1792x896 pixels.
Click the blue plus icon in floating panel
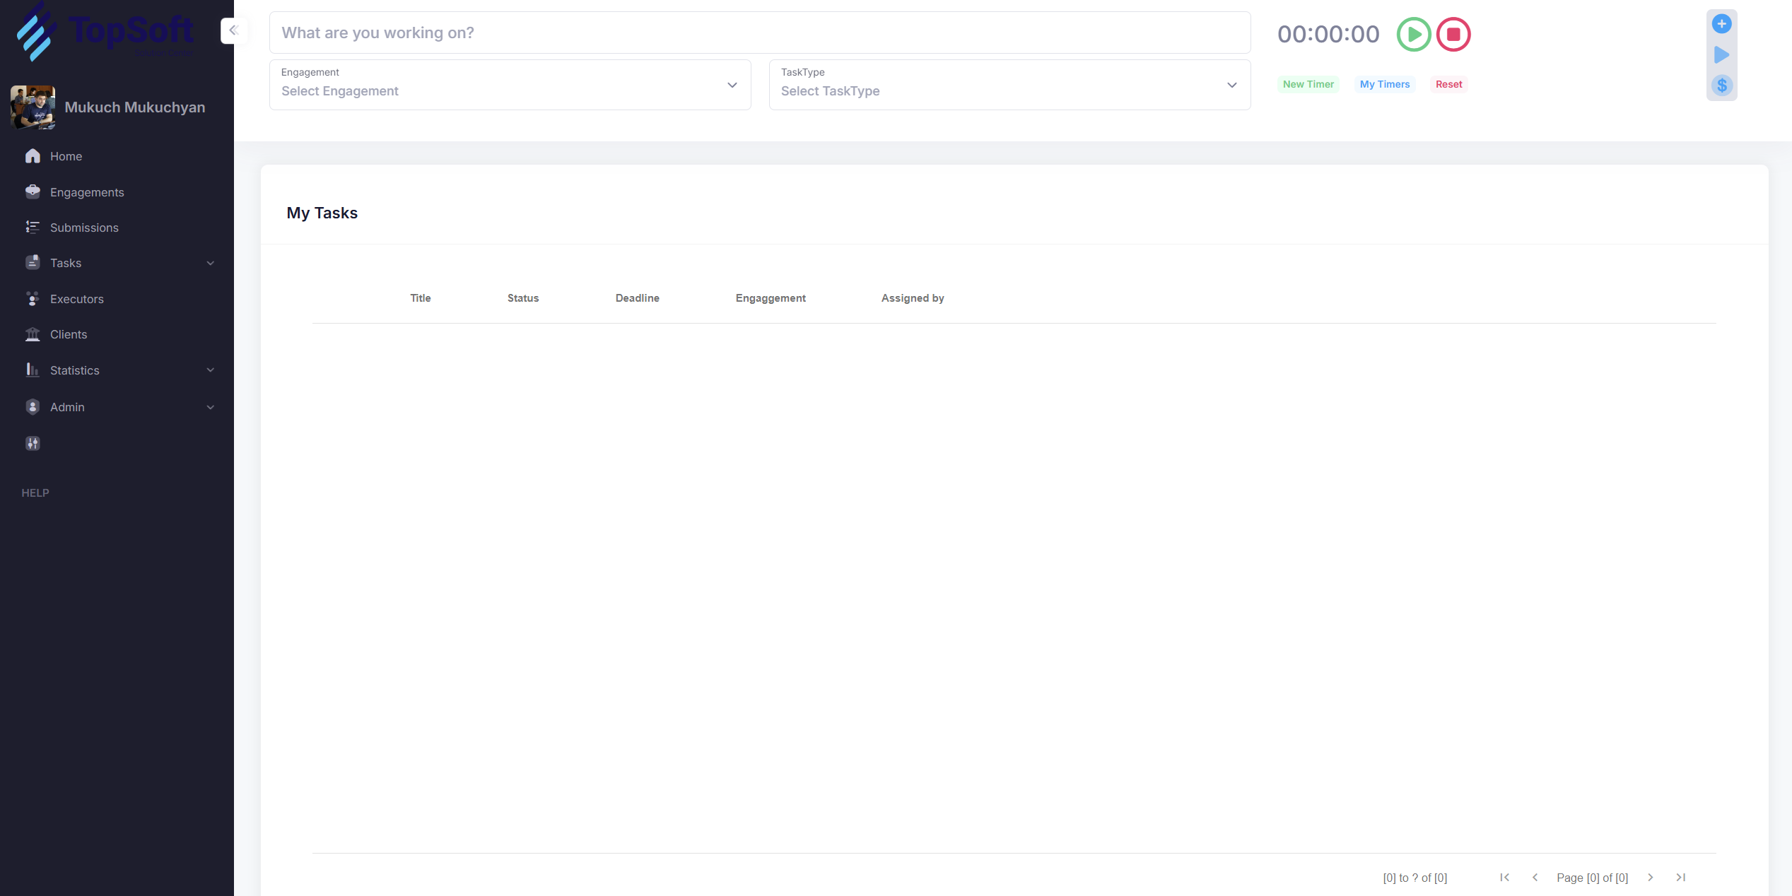pyautogui.click(x=1722, y=23)
